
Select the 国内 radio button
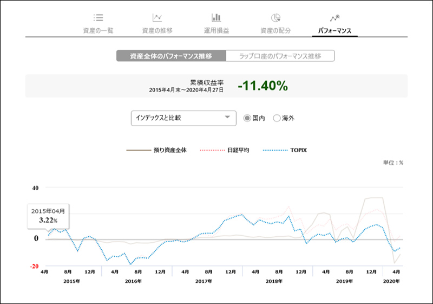click(247, 118)
